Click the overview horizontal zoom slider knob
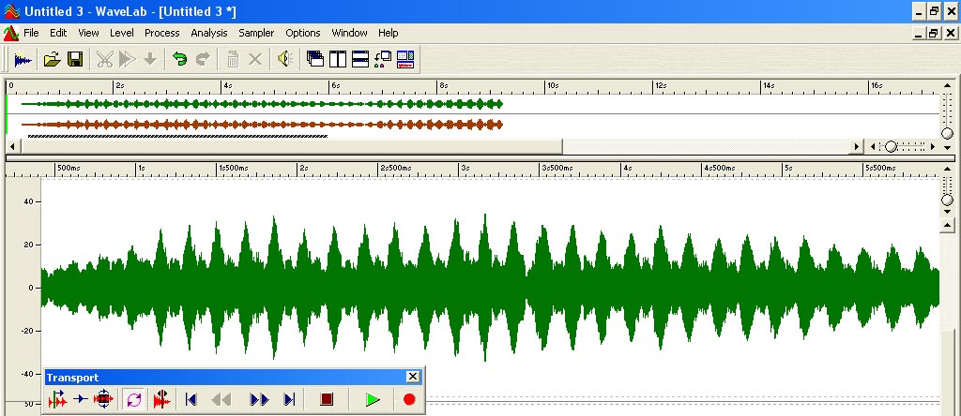The image size is (961, 416). point(891,146)
